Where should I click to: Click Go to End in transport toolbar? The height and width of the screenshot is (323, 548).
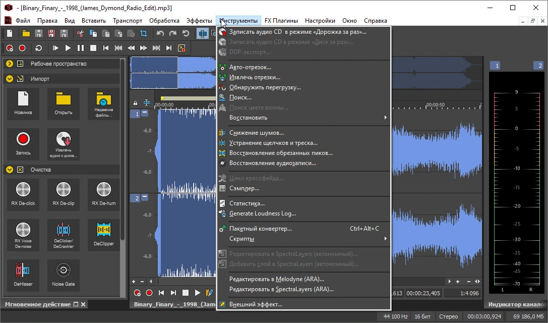[x=169, y=48]
